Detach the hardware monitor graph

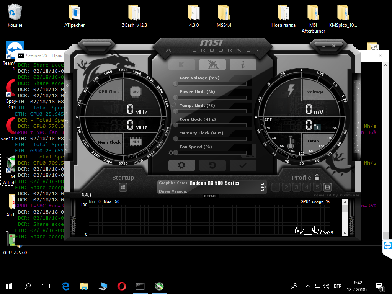[211, 196]
